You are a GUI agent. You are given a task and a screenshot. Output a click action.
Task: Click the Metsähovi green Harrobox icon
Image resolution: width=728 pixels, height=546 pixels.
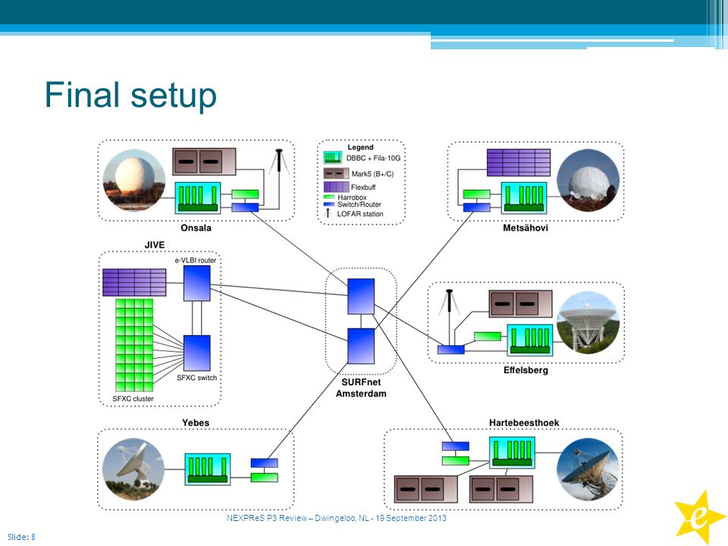click(477, 194)
